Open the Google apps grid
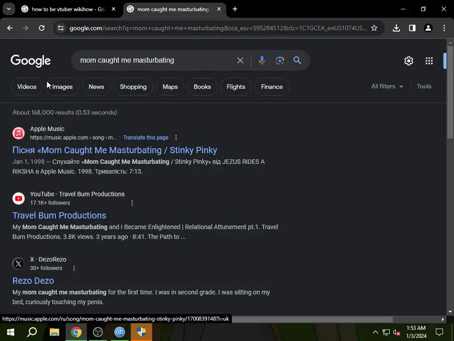 (x=429, y=60)
